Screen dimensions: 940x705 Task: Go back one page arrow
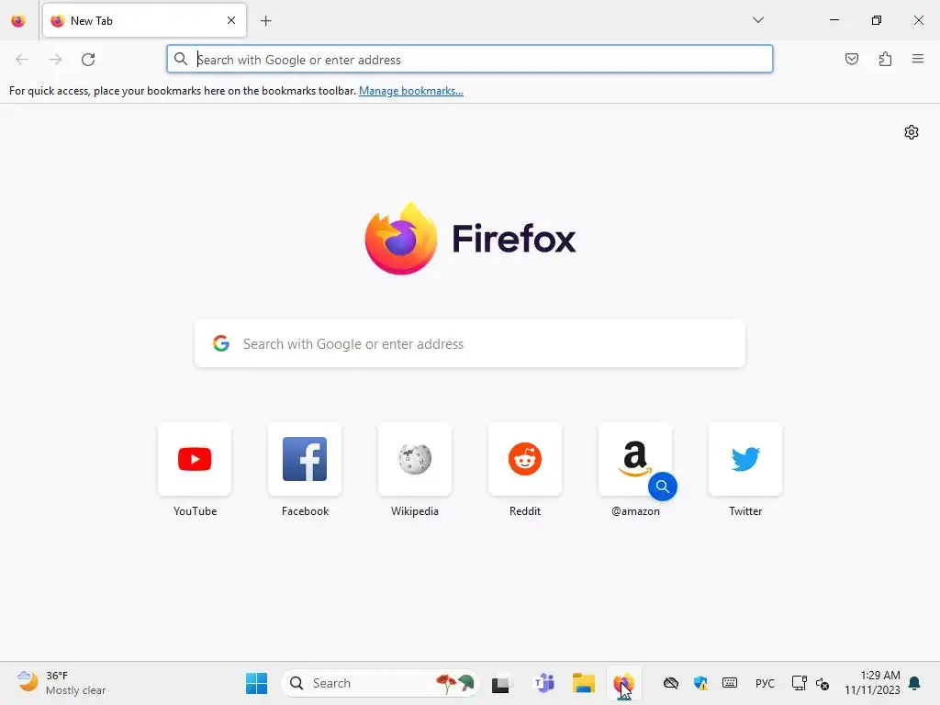point(22,60)
